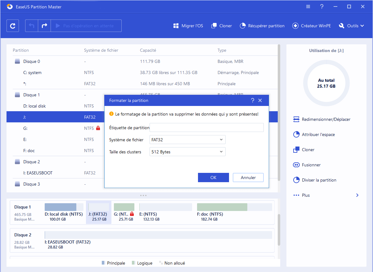Open the Taille des clusters dropdown
The width and height of the screenshot is (373, 272).
tap(187, 151)
